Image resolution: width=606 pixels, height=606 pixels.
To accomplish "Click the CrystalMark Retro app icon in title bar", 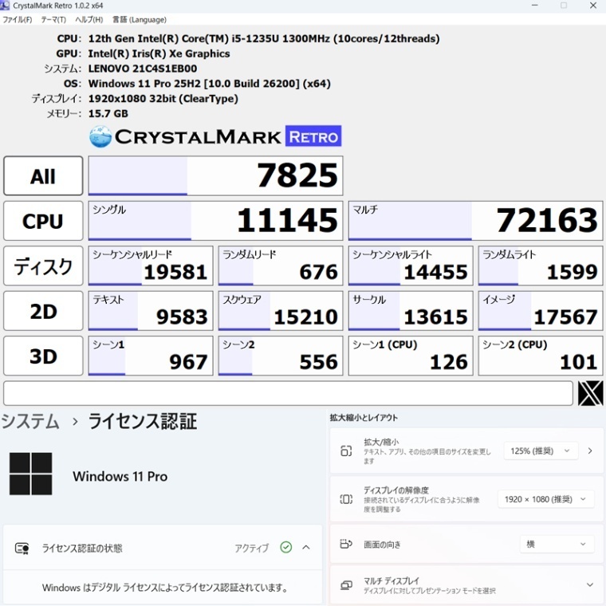I will tap(5, 6).
